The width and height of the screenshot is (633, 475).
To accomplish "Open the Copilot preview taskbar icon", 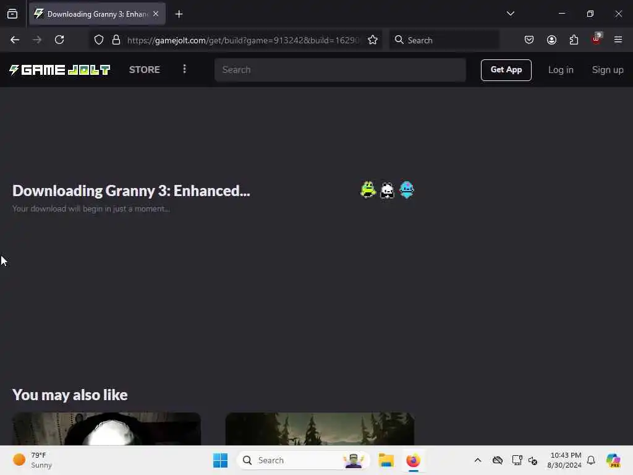I will pyautogui.click(x=613, y=460).
